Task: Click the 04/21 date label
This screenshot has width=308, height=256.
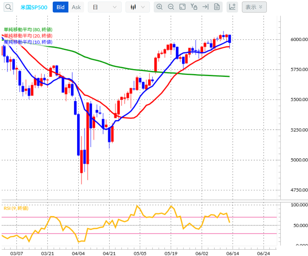Action: tap(109, 253)
